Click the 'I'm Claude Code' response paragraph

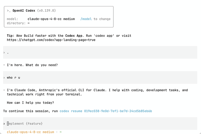click(97, 92)
